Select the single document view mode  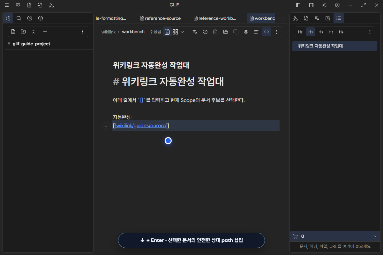pos(167,32)
